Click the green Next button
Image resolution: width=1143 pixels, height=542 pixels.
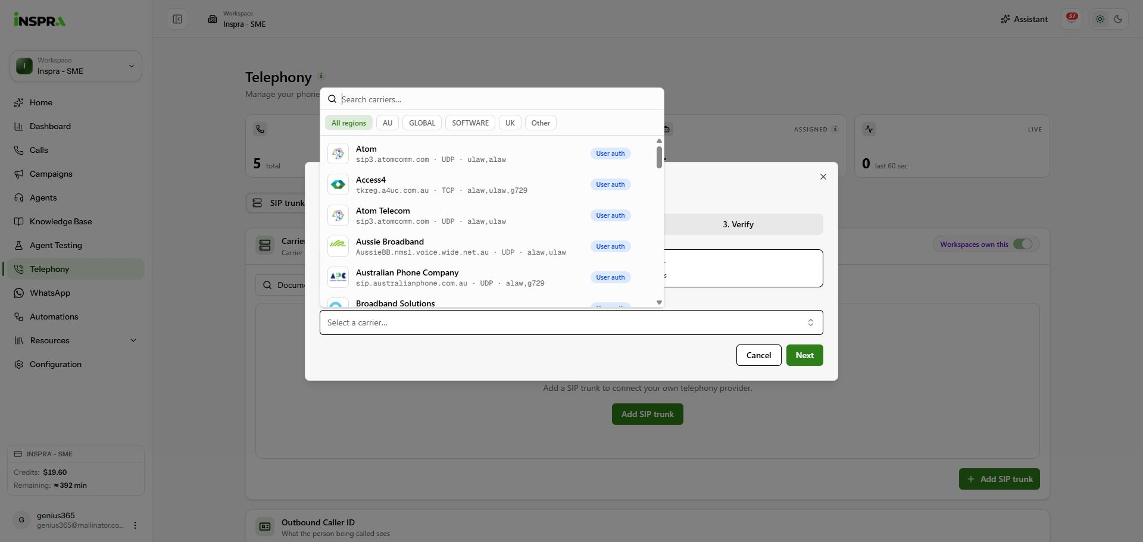pyautogui.click(x=805, y=355)
